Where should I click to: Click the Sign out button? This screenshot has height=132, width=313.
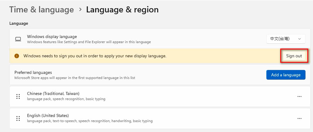[294, 56]
